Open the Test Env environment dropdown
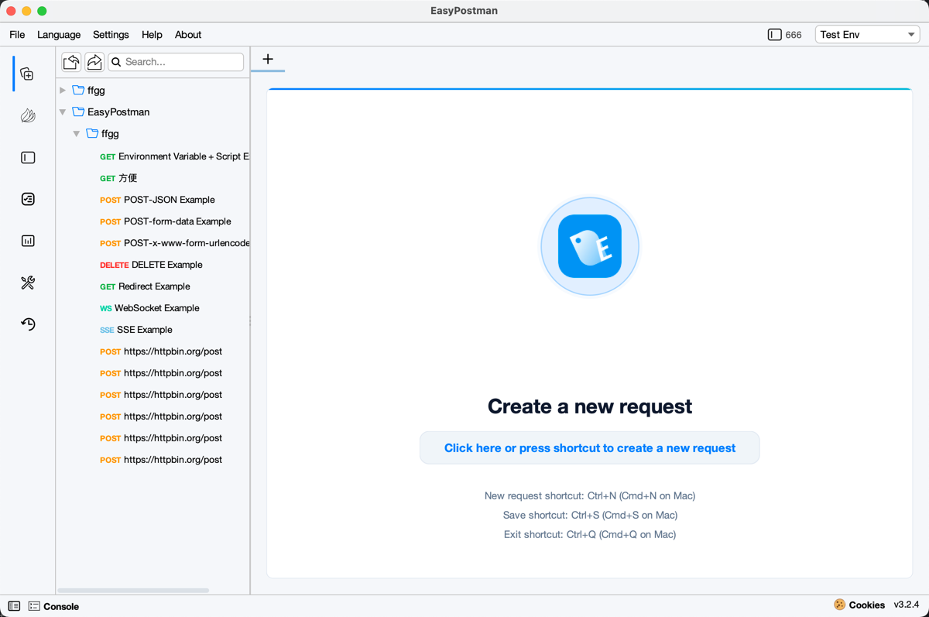The height and width of the screenshot is (617, 929). coord(867,35)
